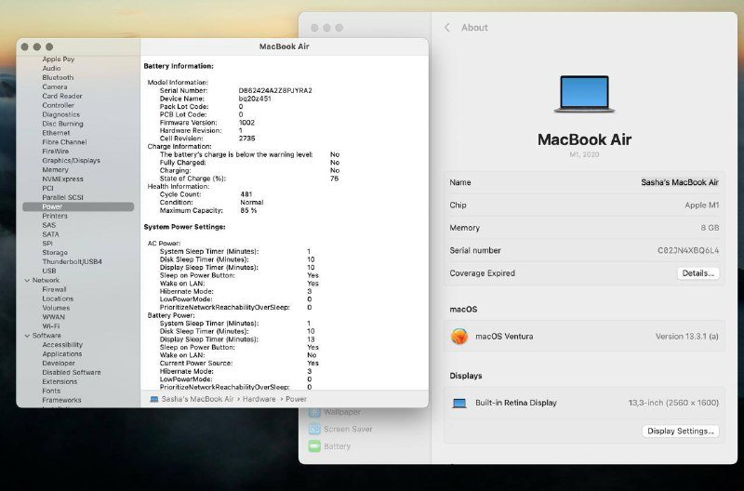Screen dimensions: 744x491
Task: Select Accessibility under Software
Action: tap(62, 345)
